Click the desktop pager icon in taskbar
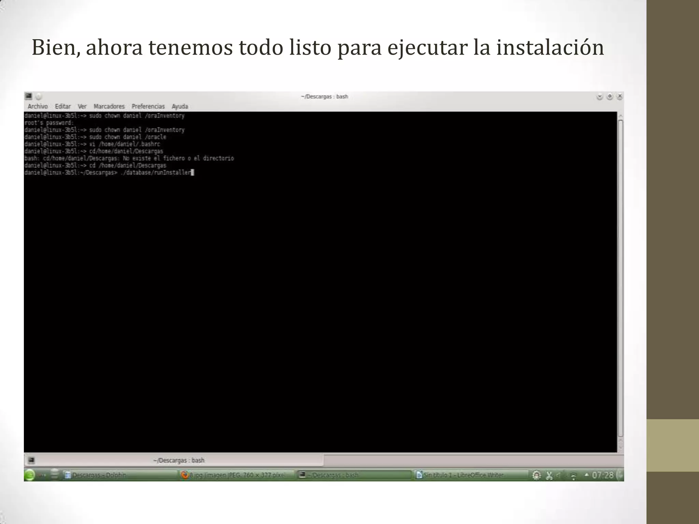The height and width of the screenshot is (524, 699). [x=55, y=475]
